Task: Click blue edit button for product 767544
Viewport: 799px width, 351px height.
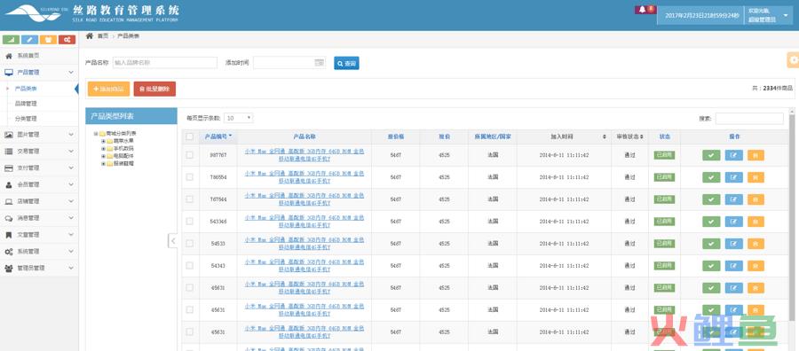Action: 734,199
